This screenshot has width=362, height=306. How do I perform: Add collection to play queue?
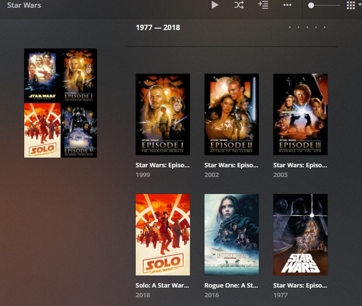tap(263, 5)
